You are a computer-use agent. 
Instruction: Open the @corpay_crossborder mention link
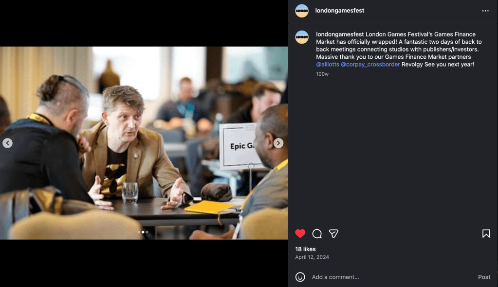coord(370,64)
